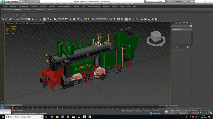Toggle the Scene Explorer button

point(118,19)
